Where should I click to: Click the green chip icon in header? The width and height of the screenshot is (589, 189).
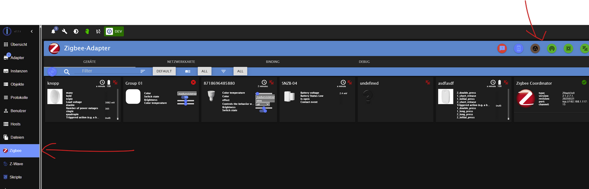click(569, 49)
